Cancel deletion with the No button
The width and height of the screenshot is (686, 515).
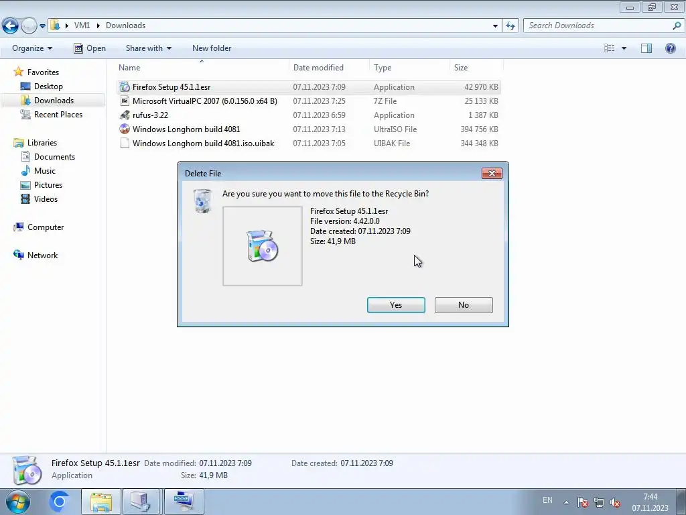click(x=464, y=305)
